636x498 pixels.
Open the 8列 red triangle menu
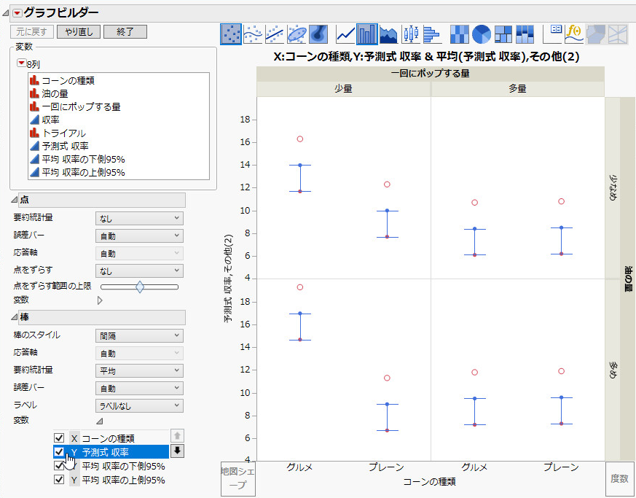coord(20,63)
